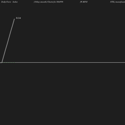The image size is (125, 125).
Task: Click the 0.54 value label
Action: click(x=18, y=18)
